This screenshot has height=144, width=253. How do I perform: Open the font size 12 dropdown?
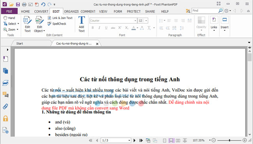[146, 21]
